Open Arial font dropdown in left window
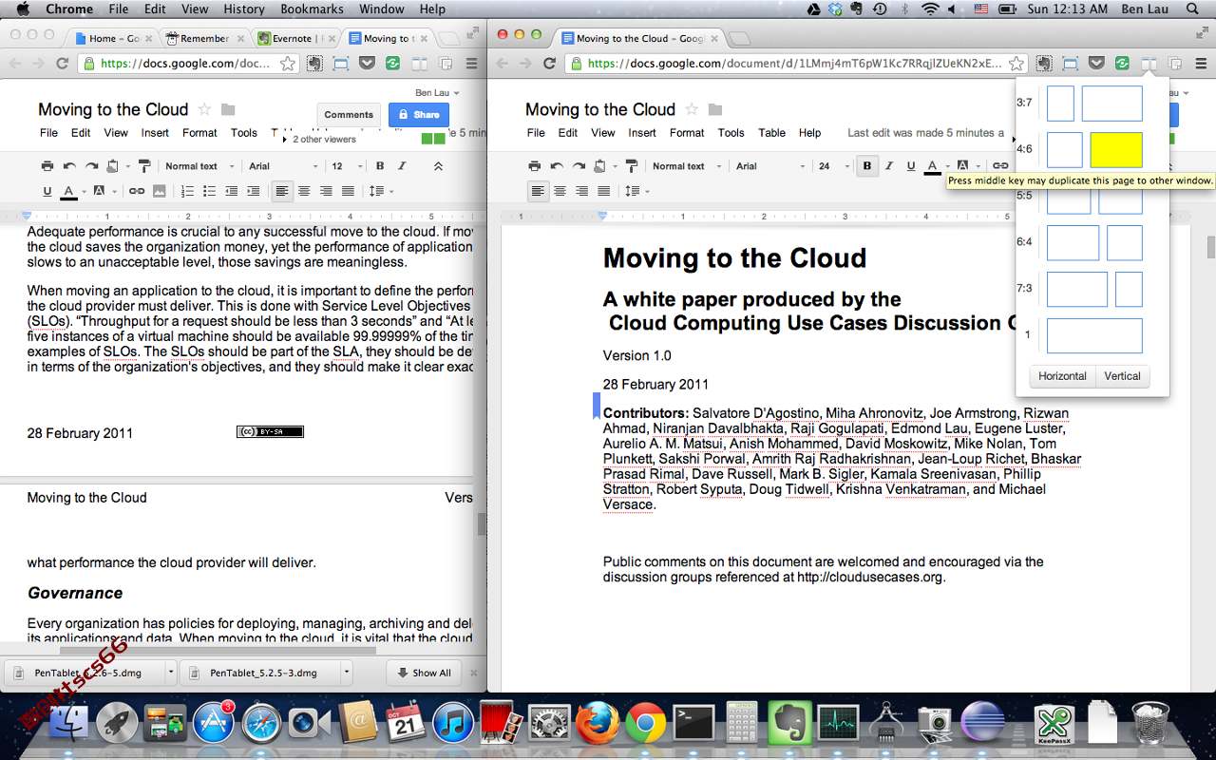Screen dimensions: 1216x760 pyautogui.click(x=283, y=166)
